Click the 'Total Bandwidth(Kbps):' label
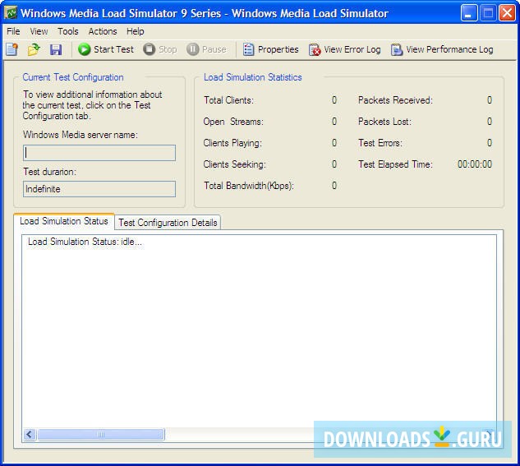 pyautogui.click(x=249, y=186)
